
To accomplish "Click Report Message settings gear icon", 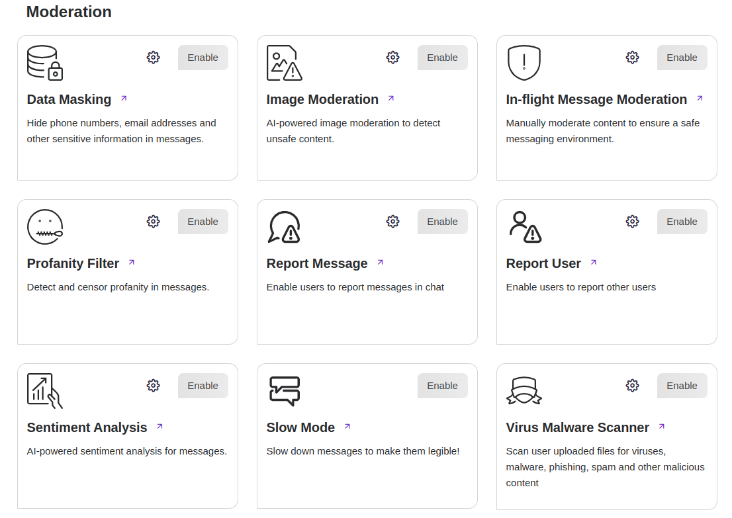I will tap(393, 222).
